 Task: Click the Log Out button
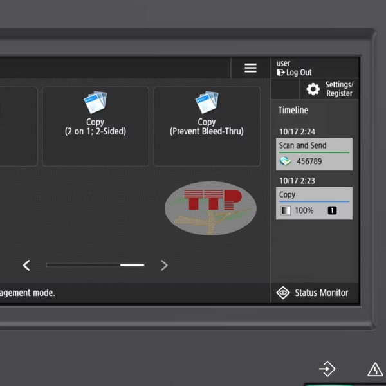(294, 72)
